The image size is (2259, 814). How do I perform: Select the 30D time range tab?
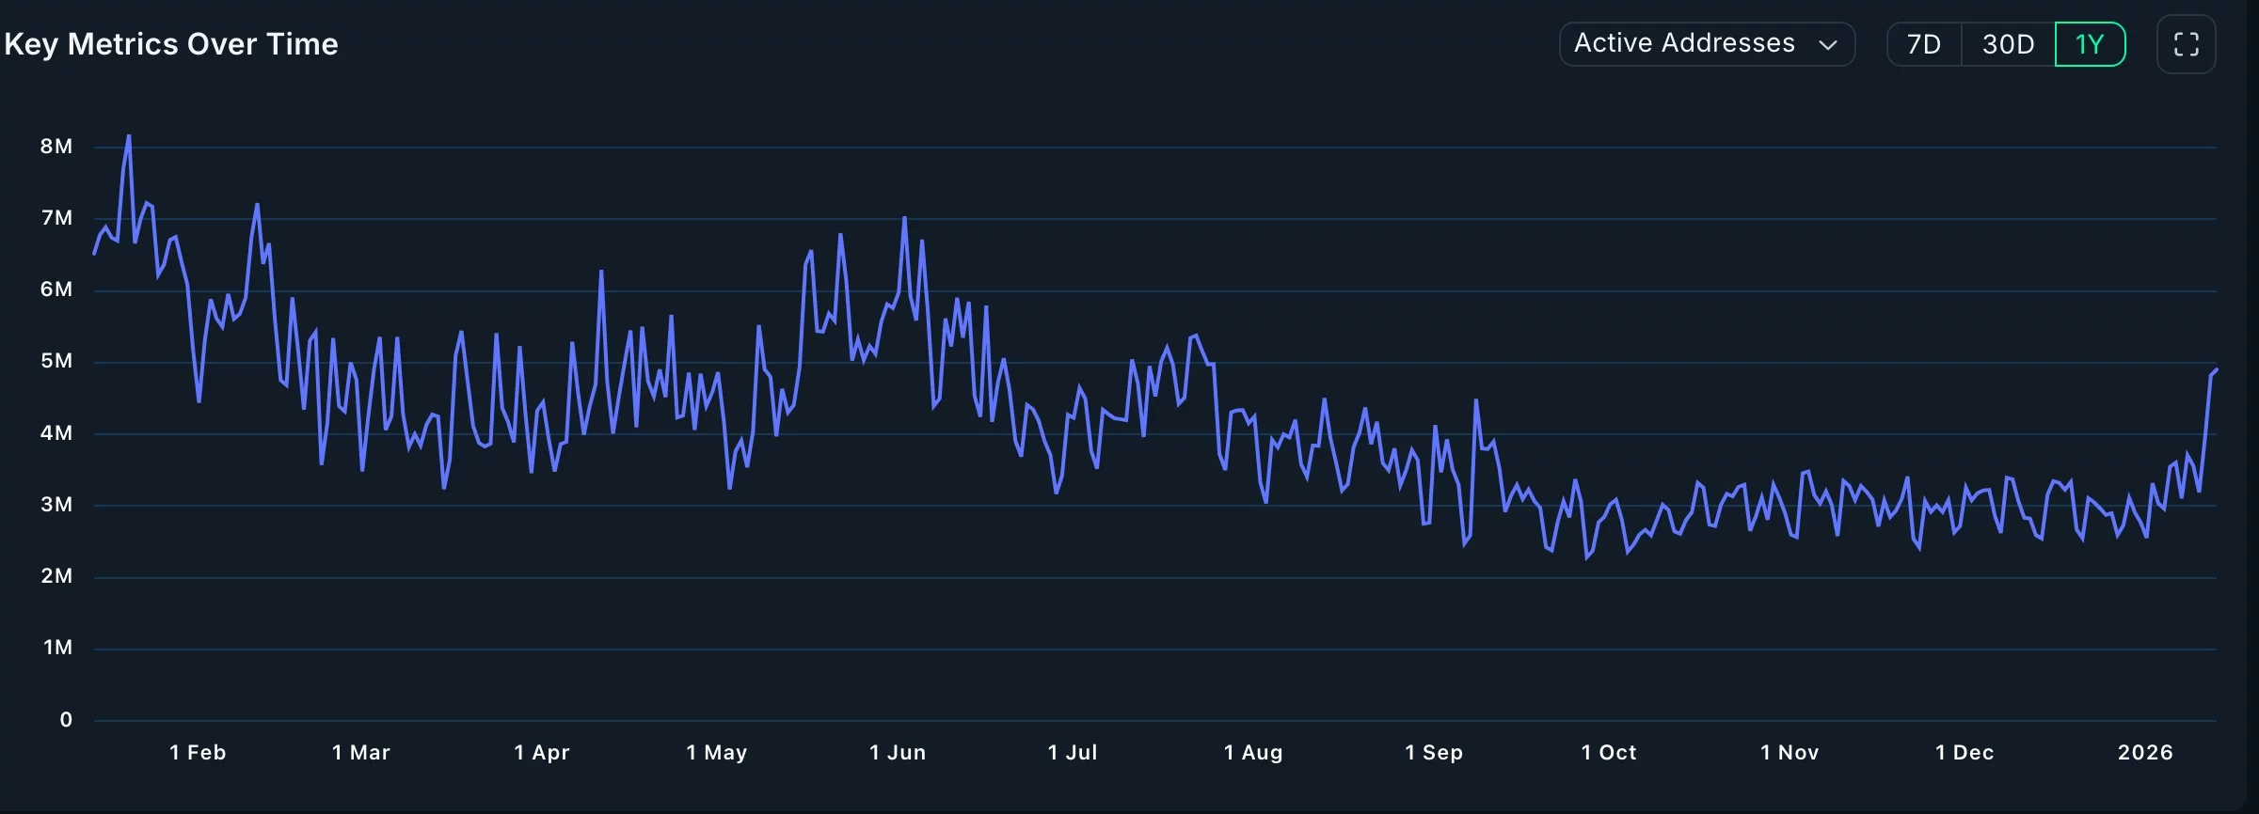[x=2008, y=44]
